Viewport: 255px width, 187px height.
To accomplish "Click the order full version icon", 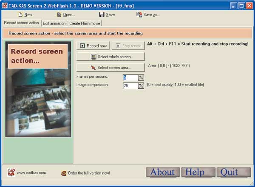I will point(63,173).
